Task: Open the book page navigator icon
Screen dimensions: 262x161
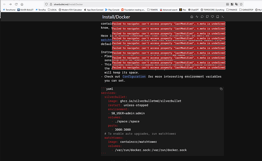Action: pyautogui.click(x=218, y=17)
